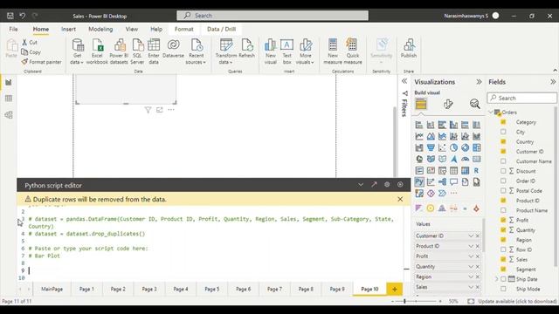Select the funnel chart visual
The height and width of the screenshot is (314, 559).
tap(431, 147)
